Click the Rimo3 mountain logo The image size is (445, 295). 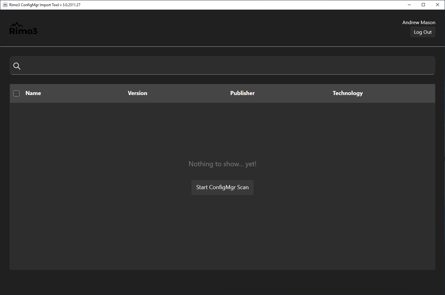point(23,28)
